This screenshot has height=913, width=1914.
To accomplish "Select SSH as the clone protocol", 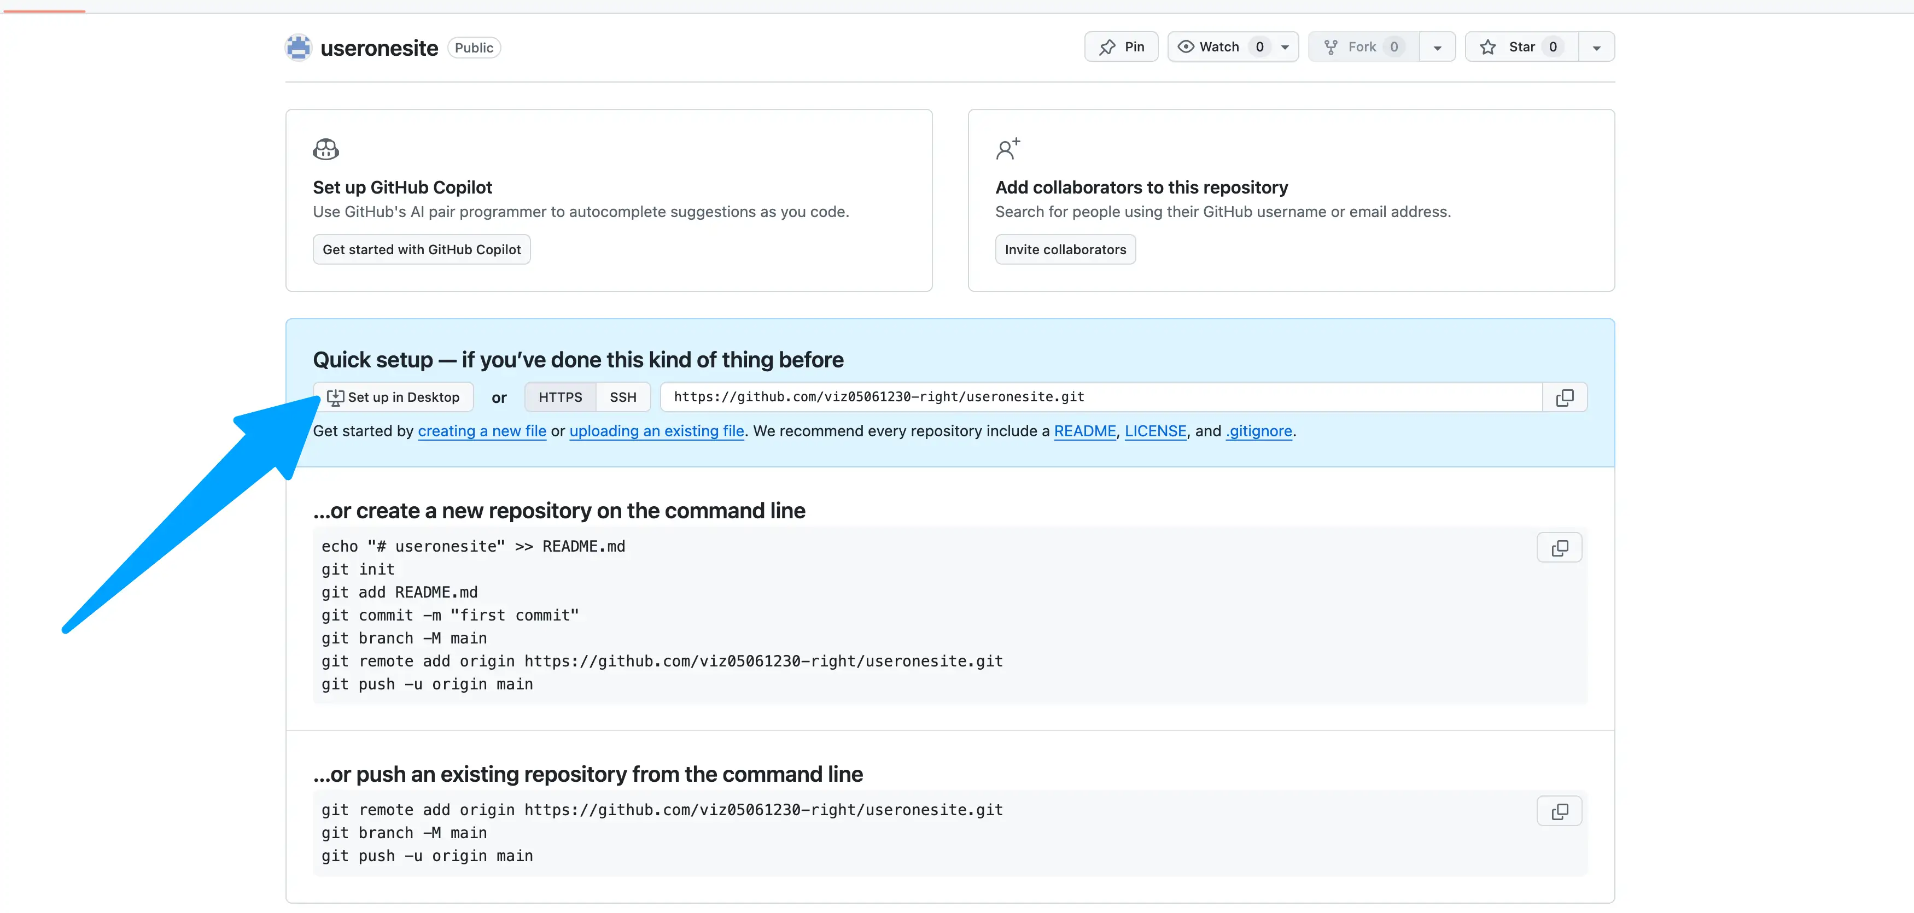I will [623, 397].
